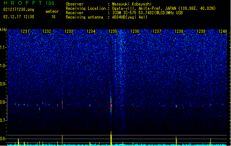Click the yellow power spike near 1238
Image resolution: width=231 pixels, height=146 pixels.
click(176, 141)
